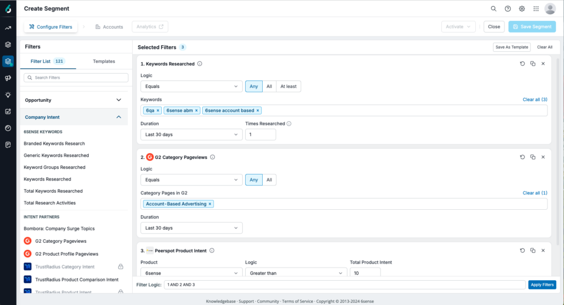Show info for Times Researched field

pos(289,124)
